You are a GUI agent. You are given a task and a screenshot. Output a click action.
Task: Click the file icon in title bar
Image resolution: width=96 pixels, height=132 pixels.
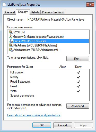[x=4, y=5]
